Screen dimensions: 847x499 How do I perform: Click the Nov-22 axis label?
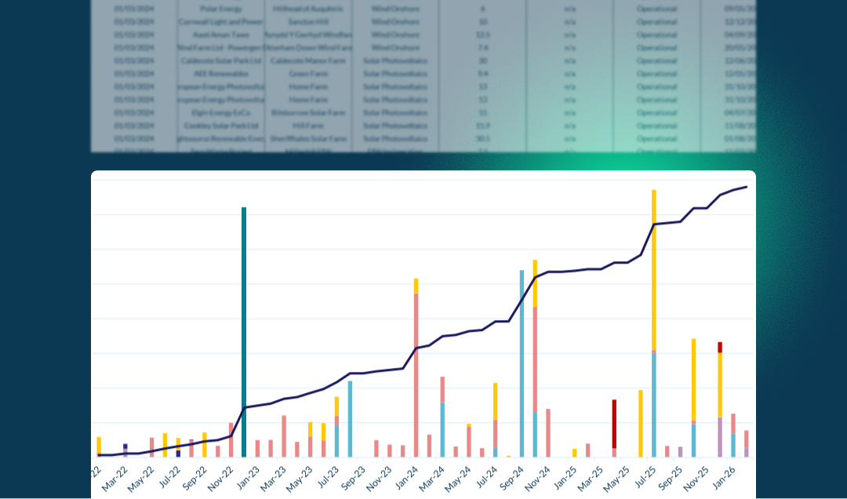pos(220,478)
